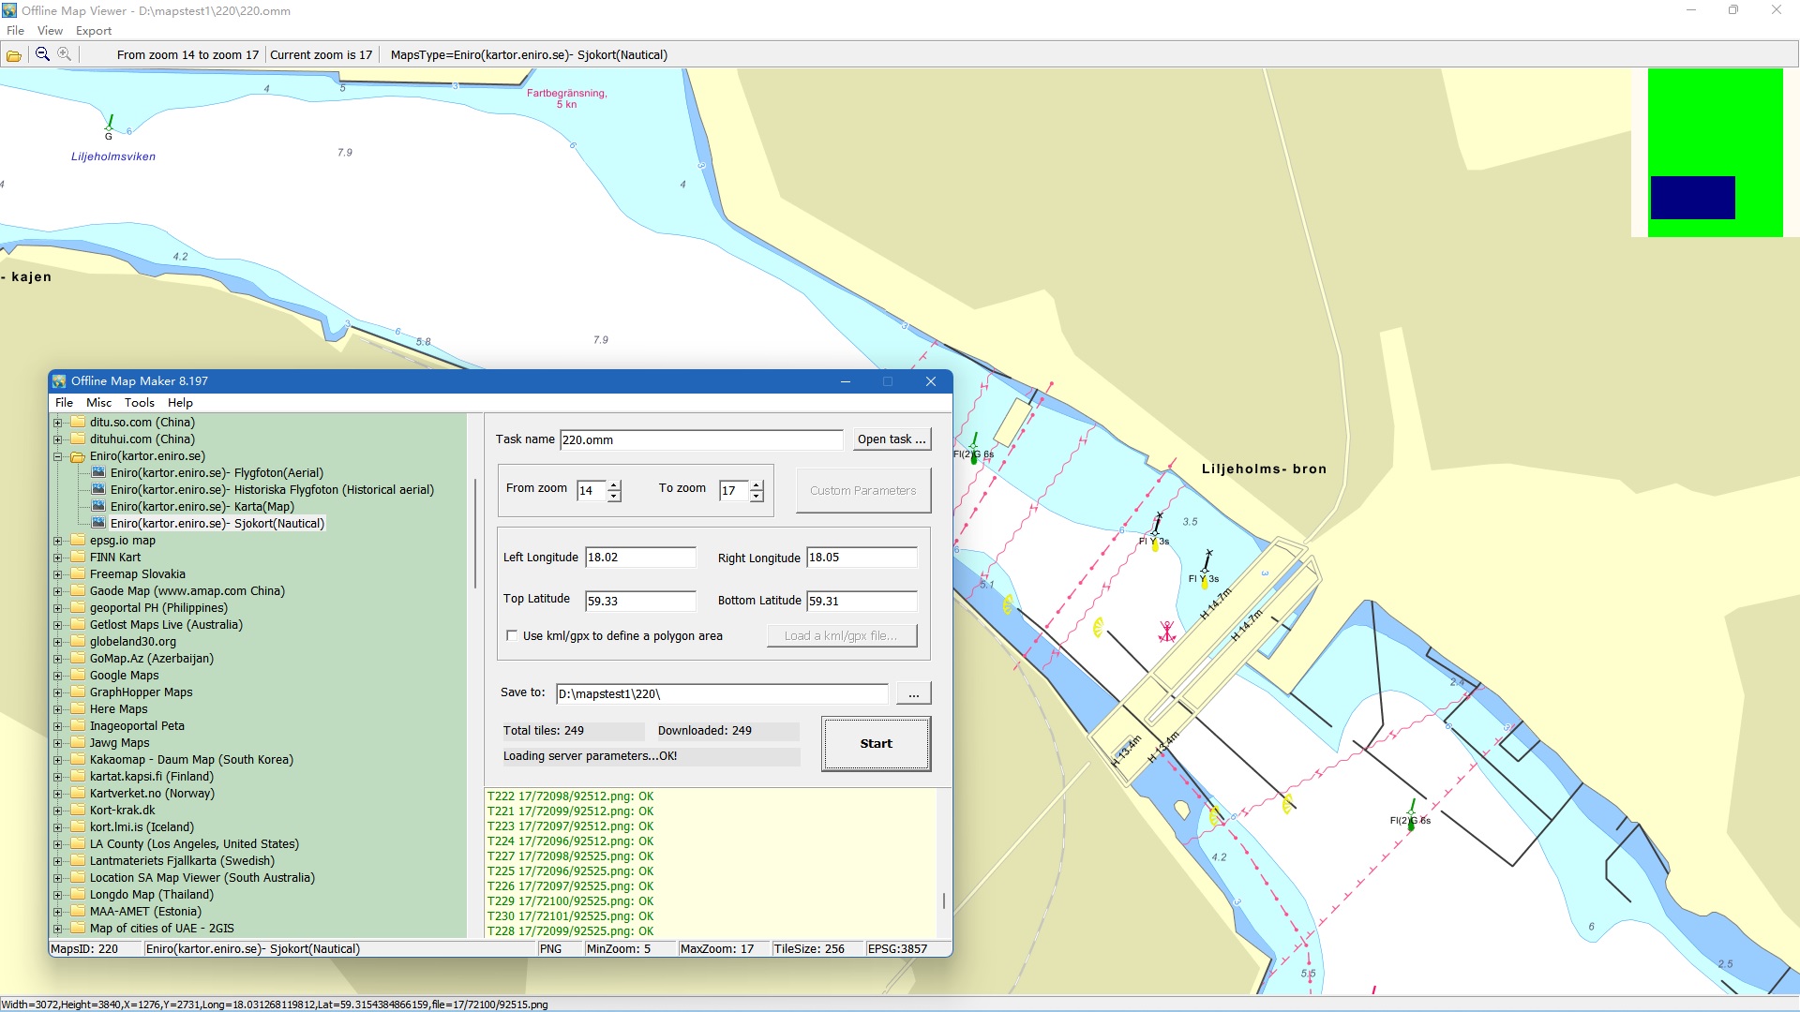
Task: Open the Tools menu in Map Maker
Action: 139,403
